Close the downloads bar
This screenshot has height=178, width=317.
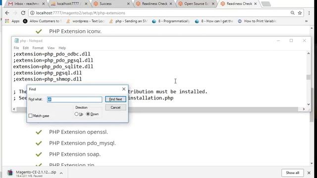(x=309, y=173)
